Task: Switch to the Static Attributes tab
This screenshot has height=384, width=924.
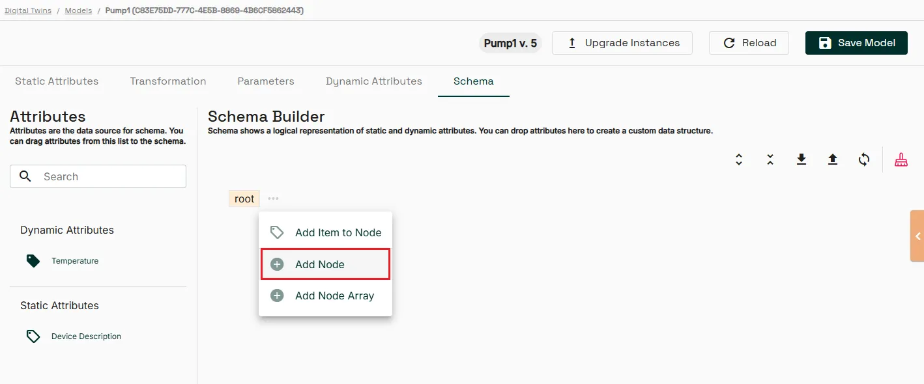Action: click(x=57, y=81)
